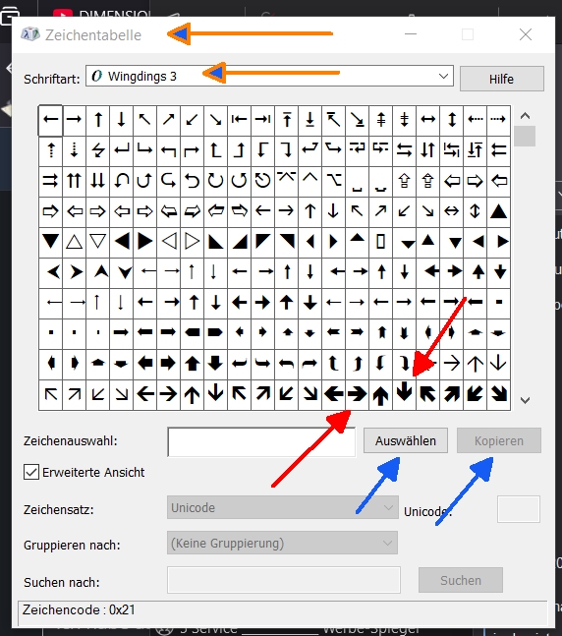562x636 pixels.
Task: Click the character grid scroll-down arrow
Action: pyautogui.click(x=525, y=401)
